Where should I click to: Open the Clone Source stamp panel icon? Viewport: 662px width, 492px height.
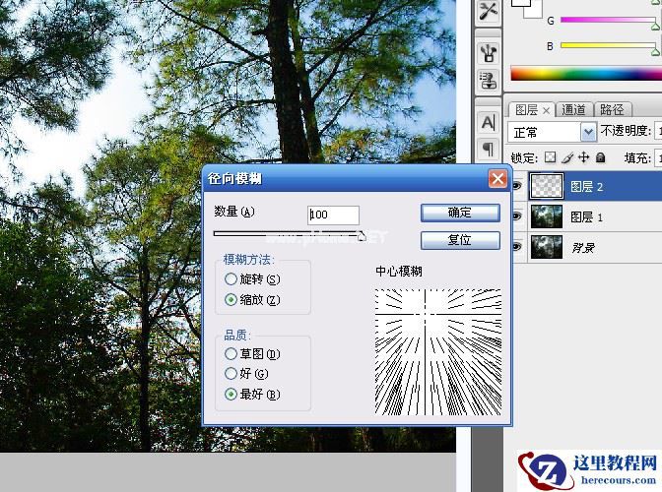(489, 80)
